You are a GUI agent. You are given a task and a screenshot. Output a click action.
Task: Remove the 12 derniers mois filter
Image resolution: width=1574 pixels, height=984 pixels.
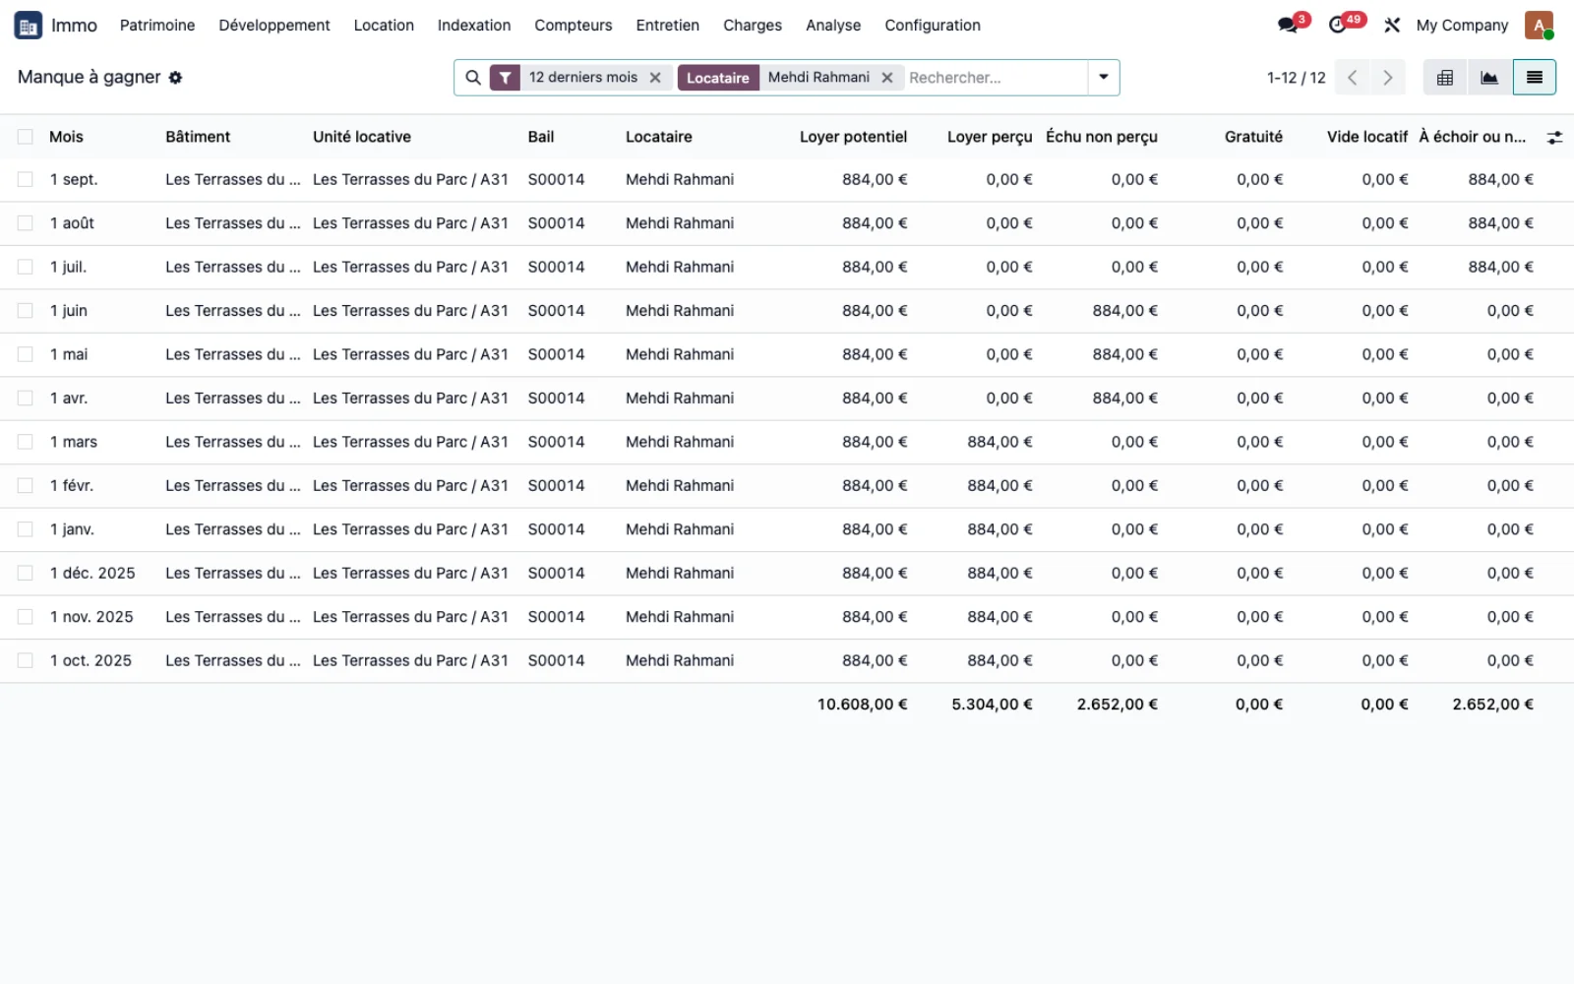(x=655, y=78)
